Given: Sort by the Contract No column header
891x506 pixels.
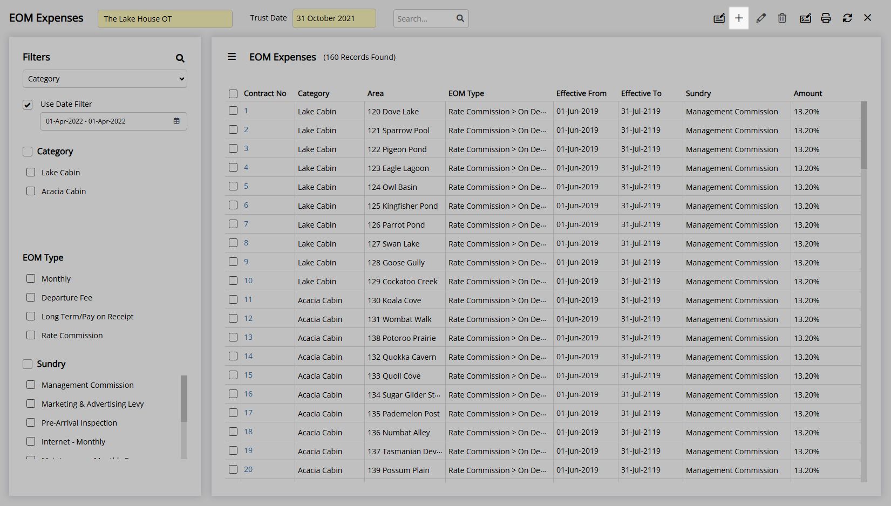Looking at the screenshot, I should 265,93.
